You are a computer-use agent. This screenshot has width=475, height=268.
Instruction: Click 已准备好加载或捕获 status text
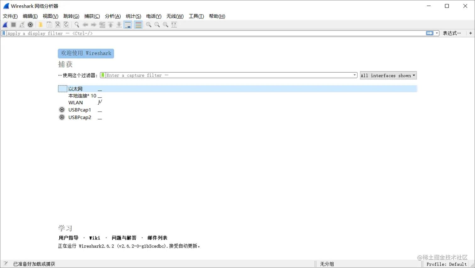click(34, 264)
